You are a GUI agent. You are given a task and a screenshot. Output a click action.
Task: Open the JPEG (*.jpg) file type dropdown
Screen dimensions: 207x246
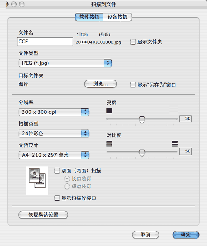pos(65,63)
